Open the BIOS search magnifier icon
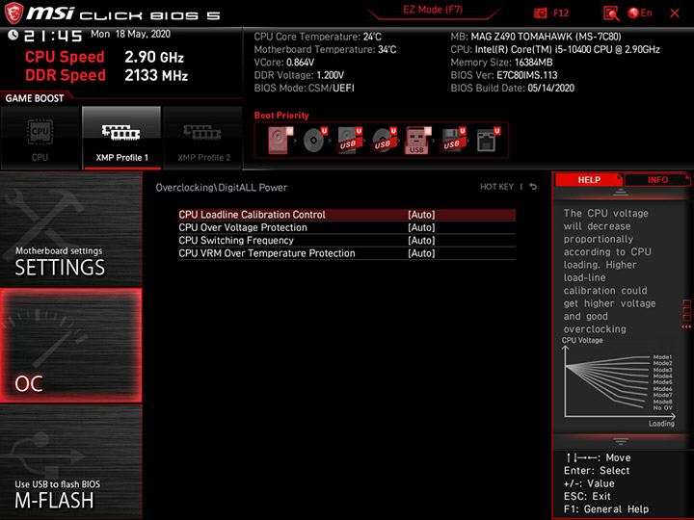This screenshot has height=520, width=694. pyautogui.click(x=611, y=13)
